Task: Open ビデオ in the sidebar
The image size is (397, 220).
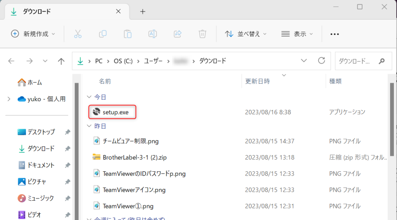Action: tap(29, 215)
